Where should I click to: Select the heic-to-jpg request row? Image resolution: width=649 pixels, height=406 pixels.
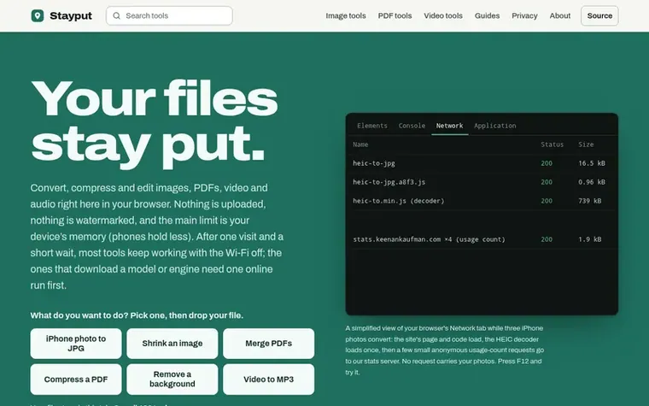point(482,163)
